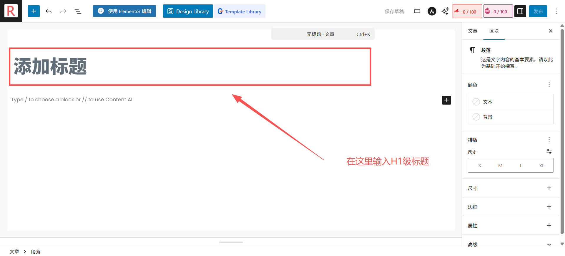Toggle the settings sidebar panel button
565x256 pixels.
(x=520, y=11)
